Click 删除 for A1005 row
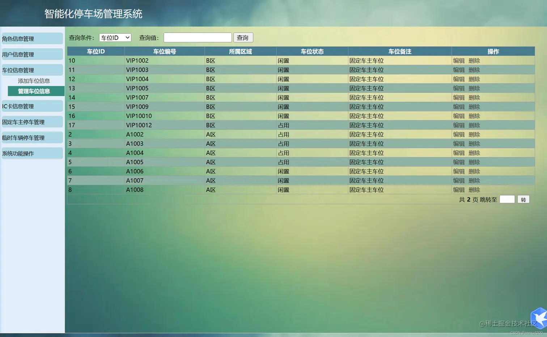Viewport: 547px width, 337px height. (x=474, y=162)
